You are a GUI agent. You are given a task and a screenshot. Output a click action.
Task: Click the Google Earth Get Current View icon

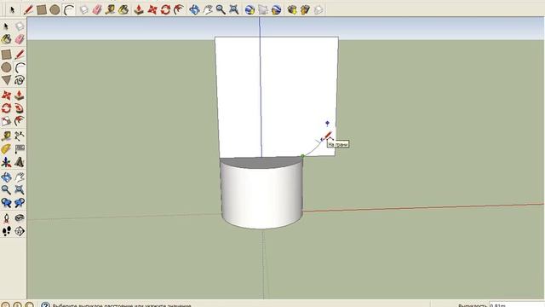[250, 9]
